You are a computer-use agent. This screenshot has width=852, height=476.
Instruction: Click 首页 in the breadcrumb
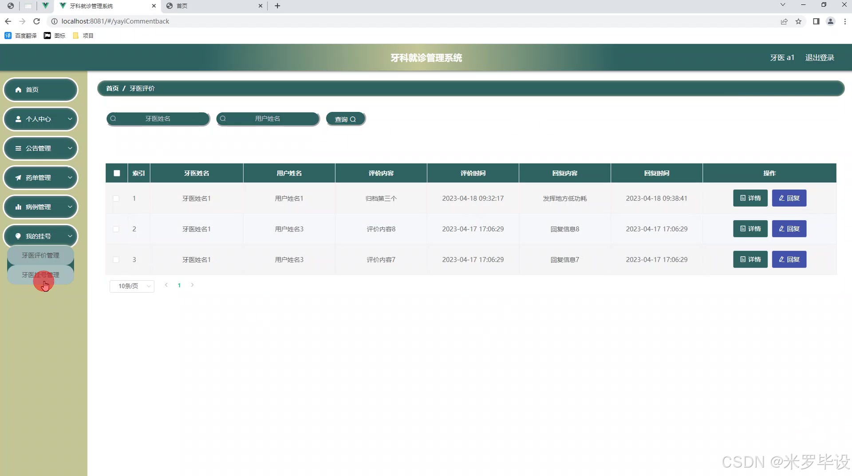pos(112,88)
